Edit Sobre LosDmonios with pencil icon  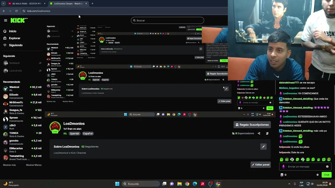[263, 147]
